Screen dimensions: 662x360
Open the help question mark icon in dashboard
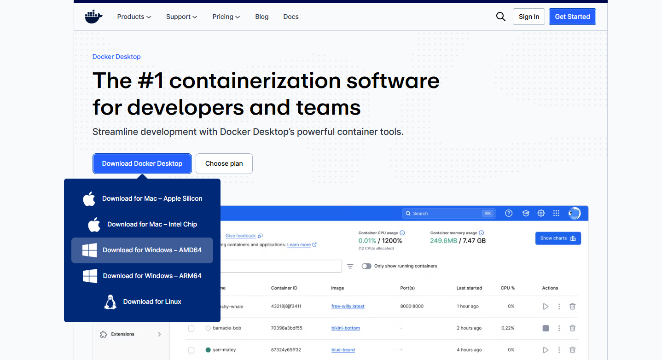point(509,213)
